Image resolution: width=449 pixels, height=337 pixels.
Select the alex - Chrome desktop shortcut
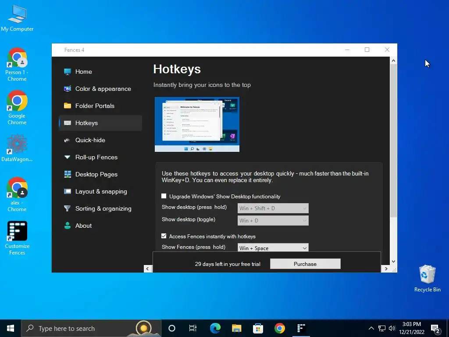click(x=17, y=194)
